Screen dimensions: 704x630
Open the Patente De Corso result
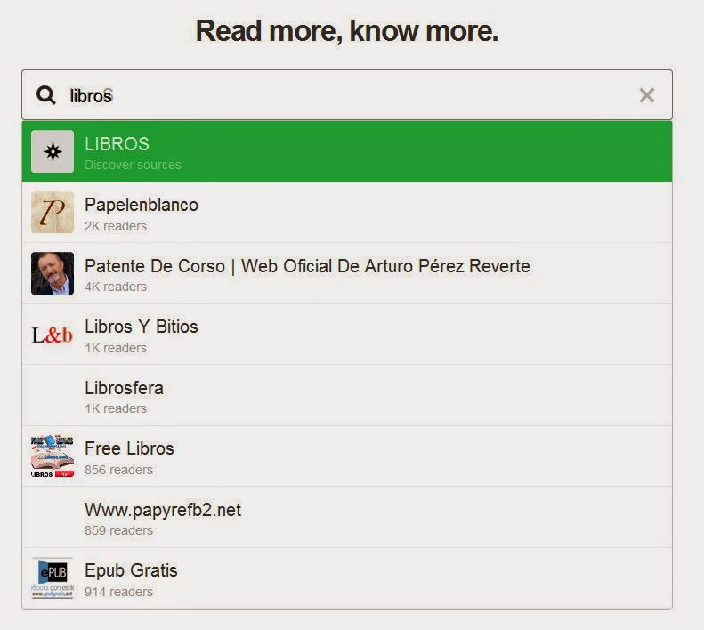click(346, 273)
